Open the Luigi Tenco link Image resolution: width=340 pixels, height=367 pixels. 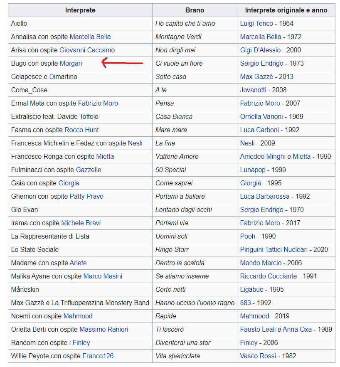(256, 24)
